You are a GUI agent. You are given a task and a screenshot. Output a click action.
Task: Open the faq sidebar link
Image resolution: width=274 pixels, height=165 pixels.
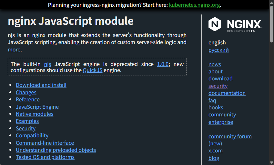(x=212, y=100)
